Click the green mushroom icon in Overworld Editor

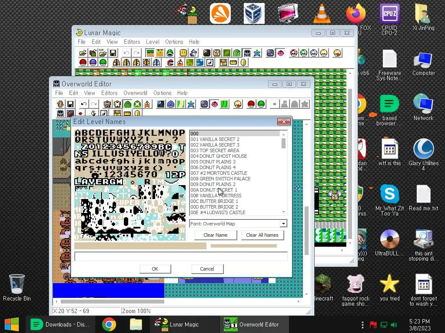tap(261, 104)
